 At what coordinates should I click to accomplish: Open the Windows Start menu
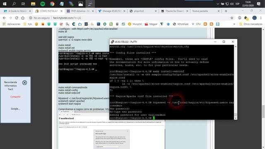pyautogui.click(x=5, y=4)
